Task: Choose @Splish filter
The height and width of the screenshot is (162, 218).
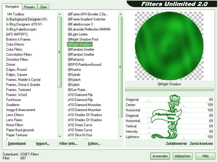Action: click(x=74, y=85)
